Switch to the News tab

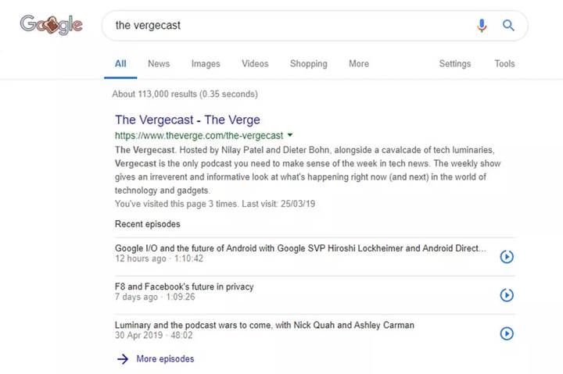tap(159, 64)
